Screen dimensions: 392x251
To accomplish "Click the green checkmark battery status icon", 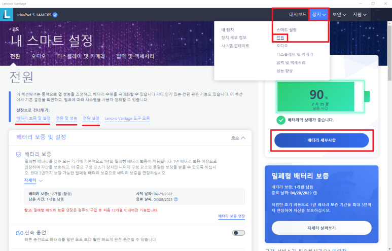I will (281, 120).
